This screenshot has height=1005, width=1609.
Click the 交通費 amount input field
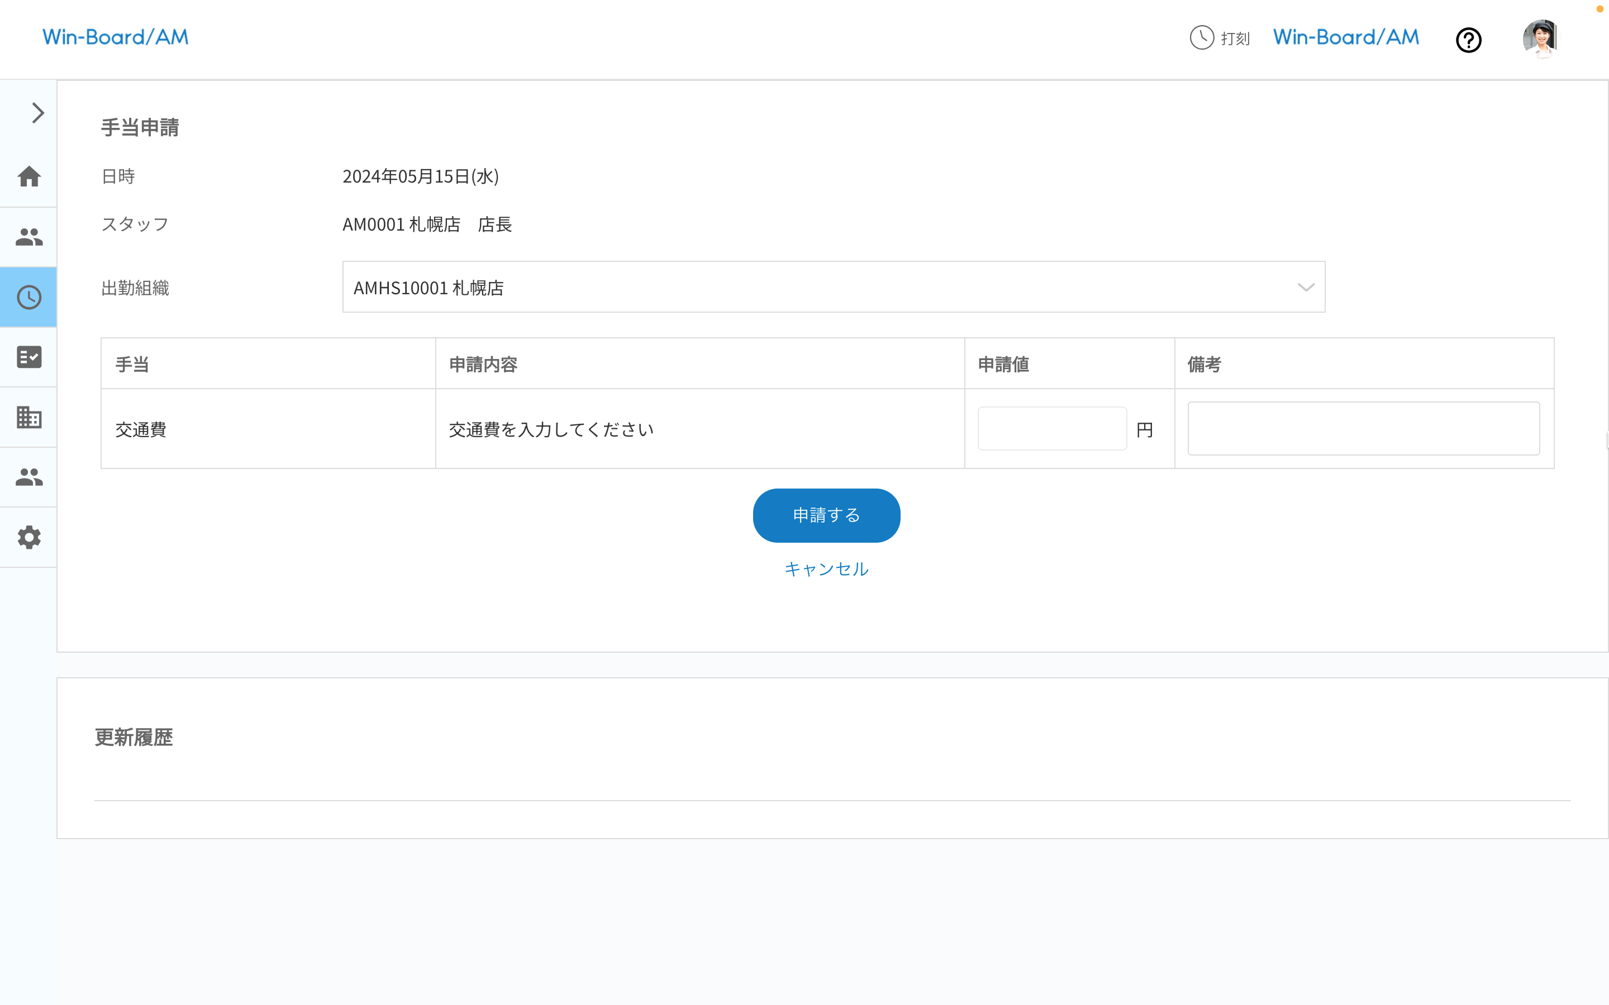(x=1052, y=428)
